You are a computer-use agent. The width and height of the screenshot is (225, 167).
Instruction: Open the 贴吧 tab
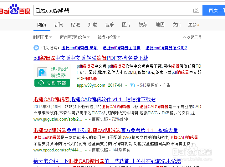[x=75, y=25]
